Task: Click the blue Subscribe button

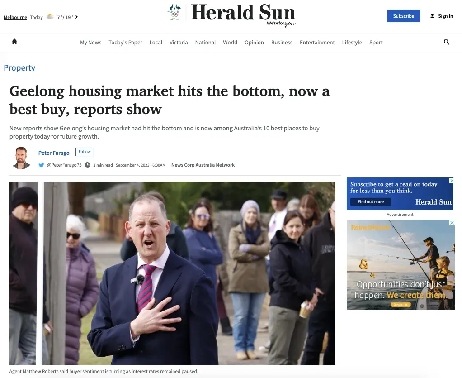Action: pyautogui.click(x=403, y=16)
